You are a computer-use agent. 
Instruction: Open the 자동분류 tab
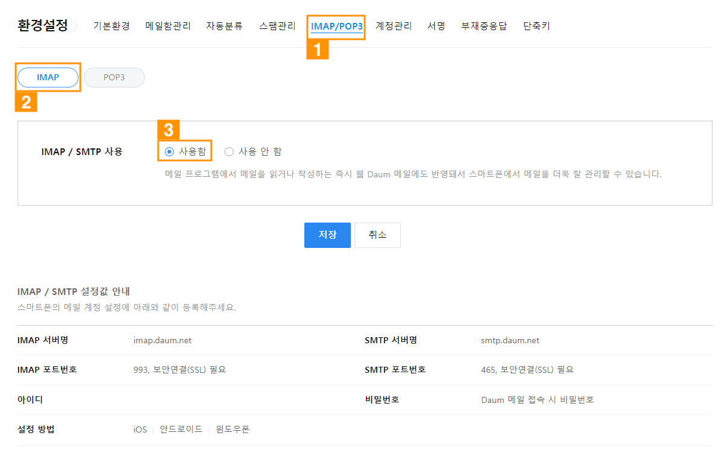click(x=224, y=27)
